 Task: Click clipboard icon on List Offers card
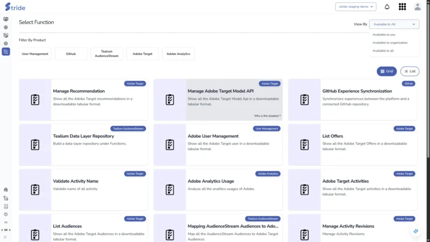[305, 145]
